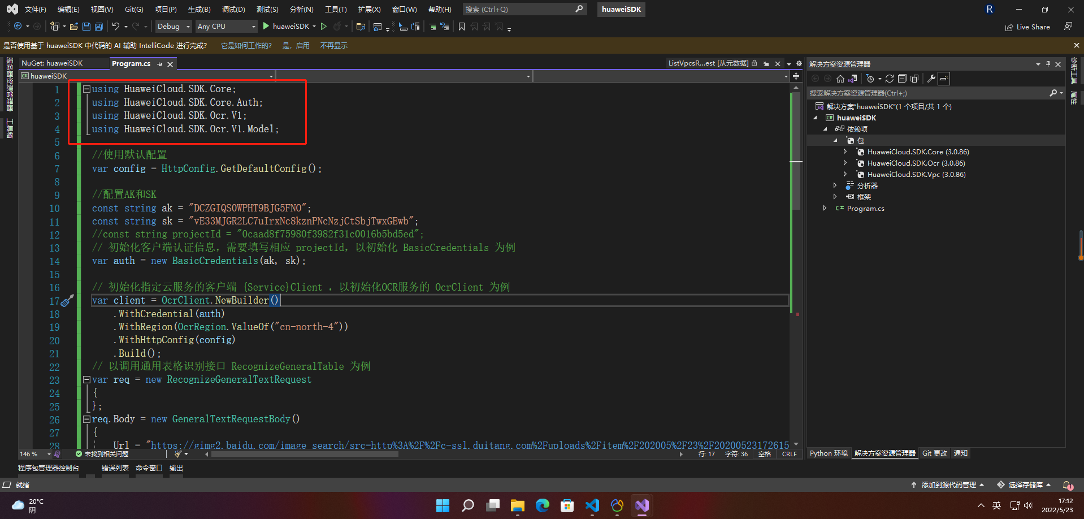Click the editor horizontal scrollbar thumb
Viewport: 1084px width, 519px height.
pos(305,454)
